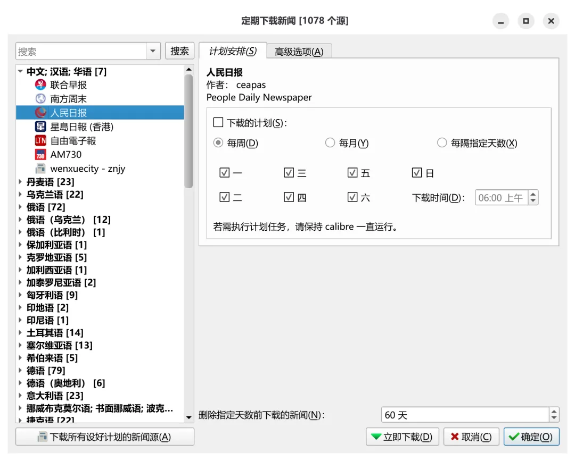575x461 pixels.
Task: Expand the 乌克兰语 [22] group
Action: pos(21,195)
